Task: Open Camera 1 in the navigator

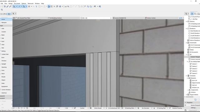Action: point(194,64)
